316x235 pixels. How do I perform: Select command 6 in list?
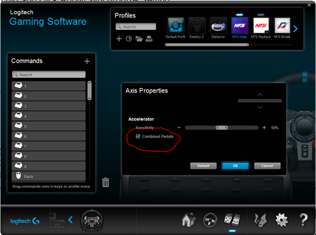(x=49, y=136)
